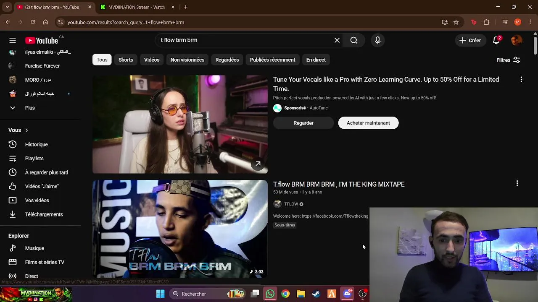Open the Chrome tab search dropdown
Viewport: 538px width, 302px height.
point(7,7)
